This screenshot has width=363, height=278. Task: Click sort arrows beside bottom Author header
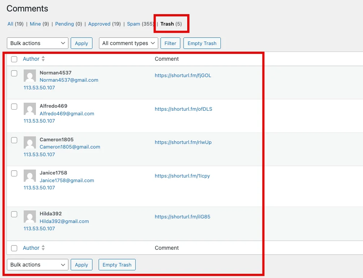[43, 248]
